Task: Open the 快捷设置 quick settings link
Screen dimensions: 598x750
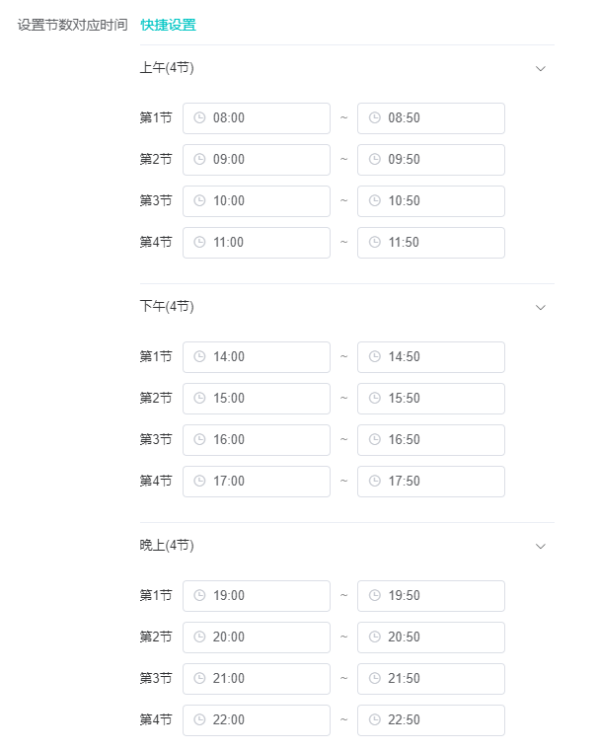Action: click(169, 25)
